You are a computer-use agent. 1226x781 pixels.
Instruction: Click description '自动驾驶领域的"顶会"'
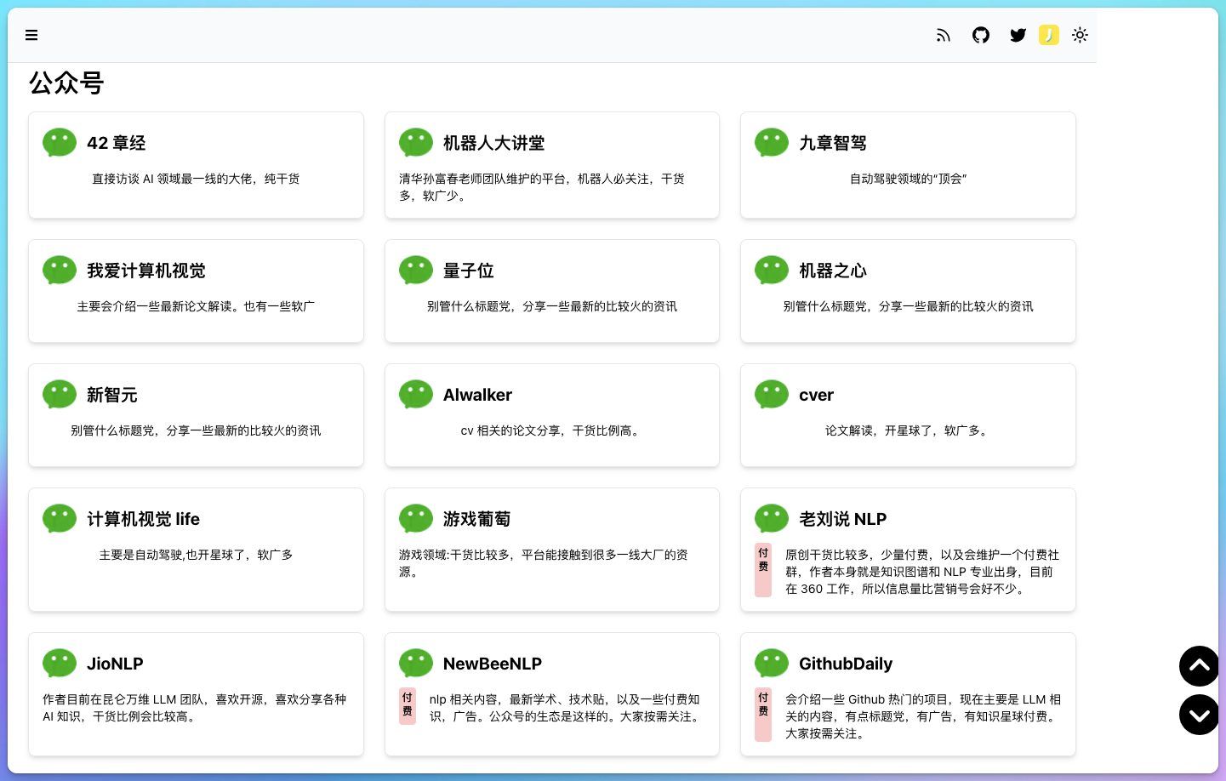pyautogui.click(x=908, y=179)
